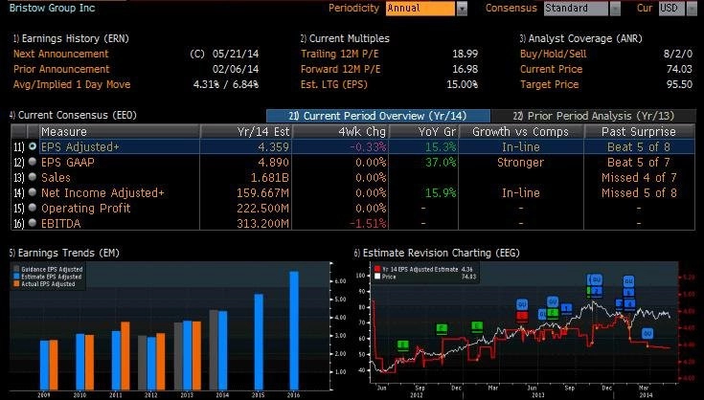Screen dimensions: 704x400
Task: Click the Operating Profit estimate 222.500M
Action: click(263, 208)
